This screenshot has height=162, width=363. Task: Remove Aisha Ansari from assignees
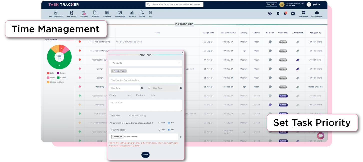[x=113, y=71]
